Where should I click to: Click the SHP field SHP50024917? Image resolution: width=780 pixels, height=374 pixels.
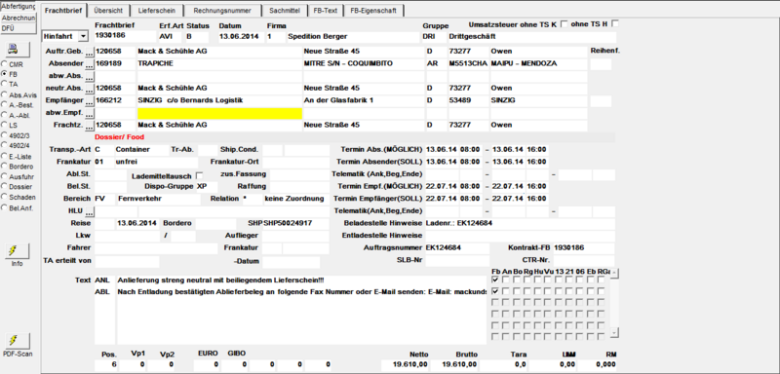(296, 223)
